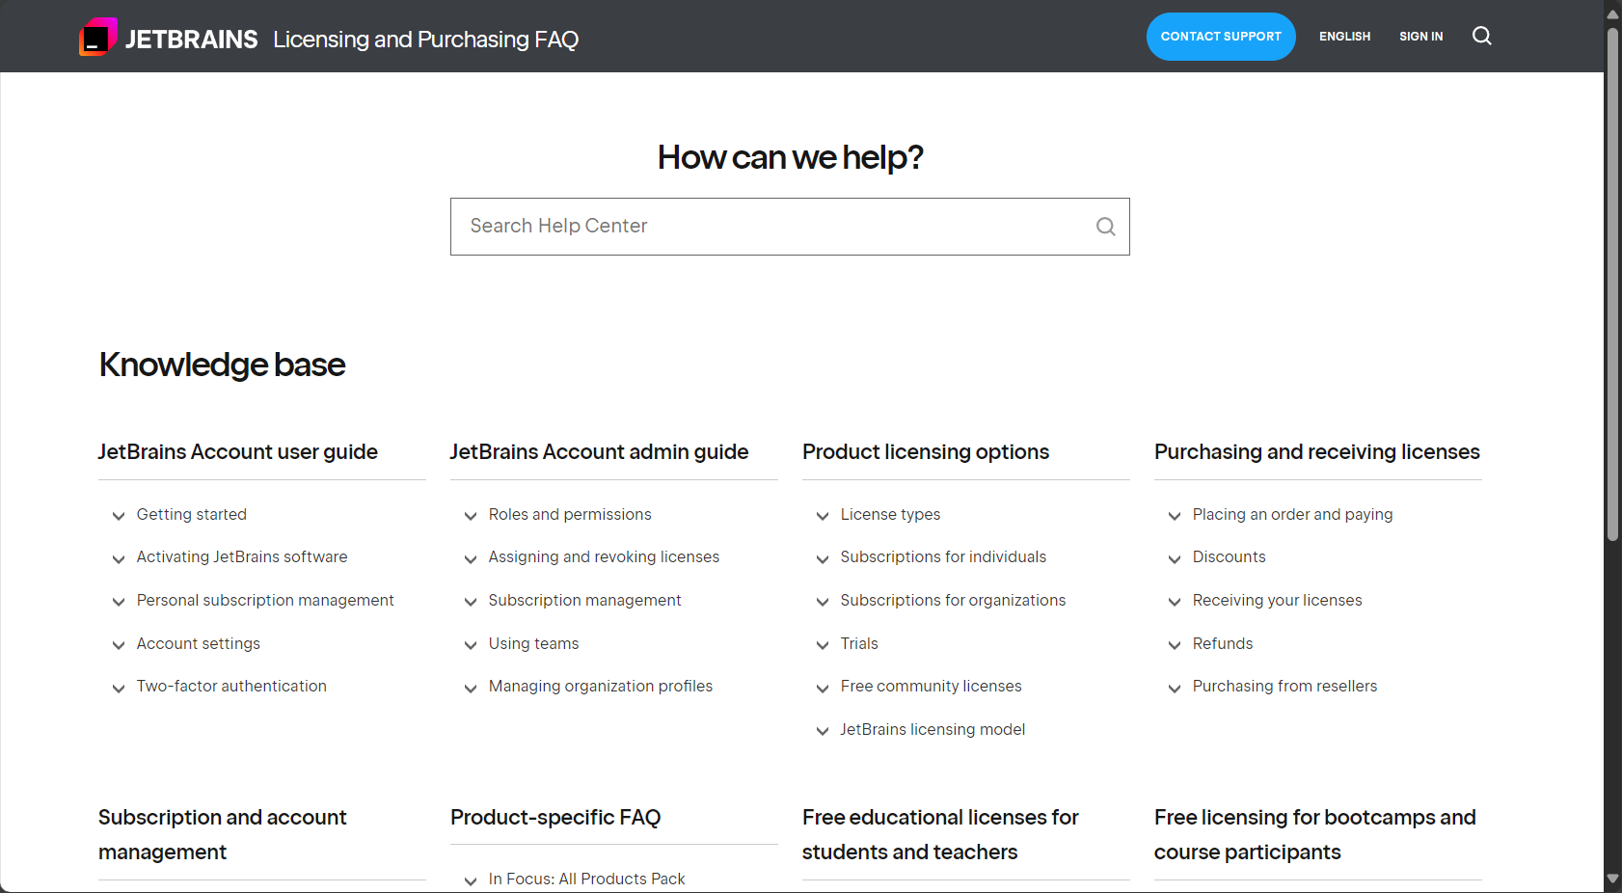The height and width of the screenshot is (893, 1622).
Task: Expand Account settings chevron
Action: (x=119, y=645)
